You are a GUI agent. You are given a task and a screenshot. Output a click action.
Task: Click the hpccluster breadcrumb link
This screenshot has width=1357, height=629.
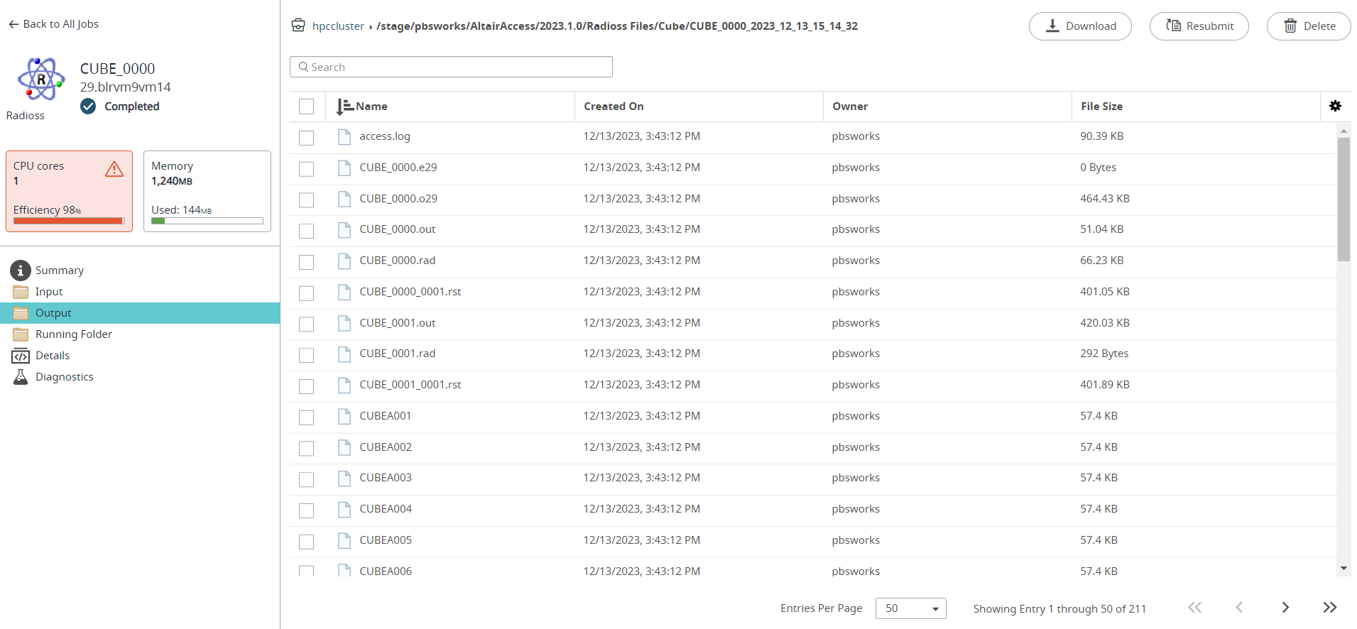[x=338, y=26]
